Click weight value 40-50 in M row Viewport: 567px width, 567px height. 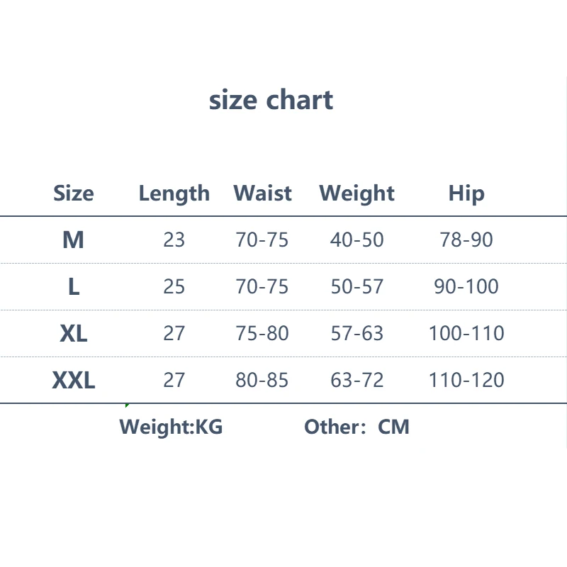click(x=357, y=240)
